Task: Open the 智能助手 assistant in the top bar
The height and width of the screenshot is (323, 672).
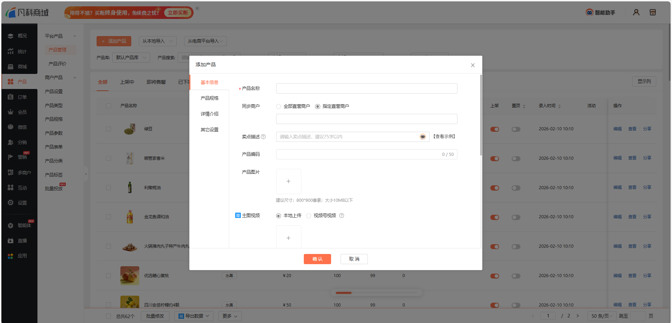Action: [600, 12]
